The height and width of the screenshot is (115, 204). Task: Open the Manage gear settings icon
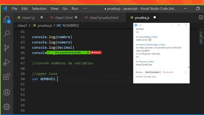[6, 107]
